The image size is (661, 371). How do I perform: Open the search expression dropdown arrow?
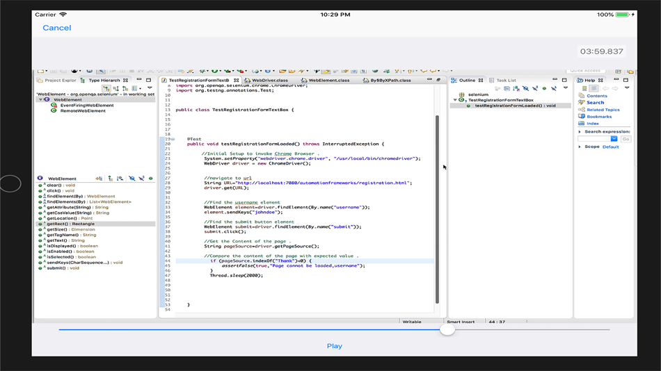pyautogui.click(x=614, y=139)
